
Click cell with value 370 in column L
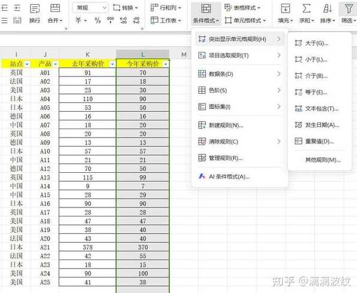point(143,247)
